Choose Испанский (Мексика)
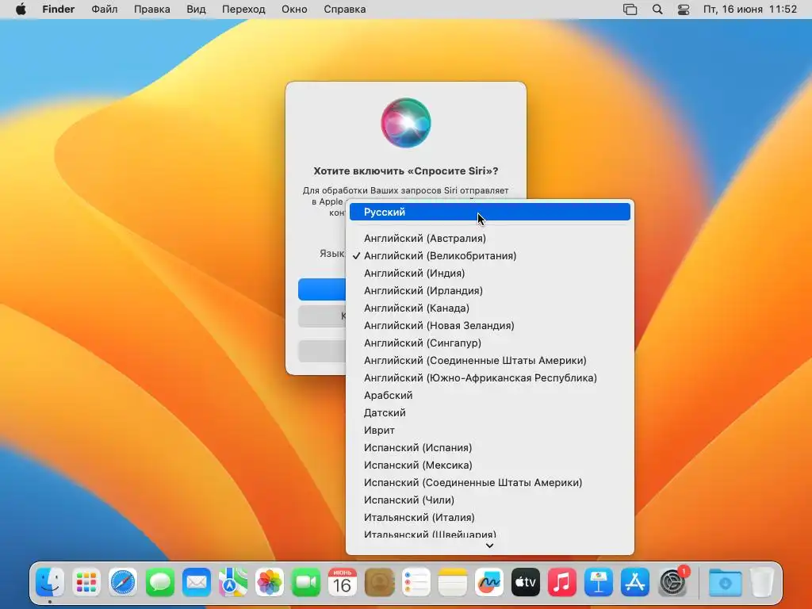The width and height of the screenshot is (812, 609). pyautogui.click(x=490, y=465)
